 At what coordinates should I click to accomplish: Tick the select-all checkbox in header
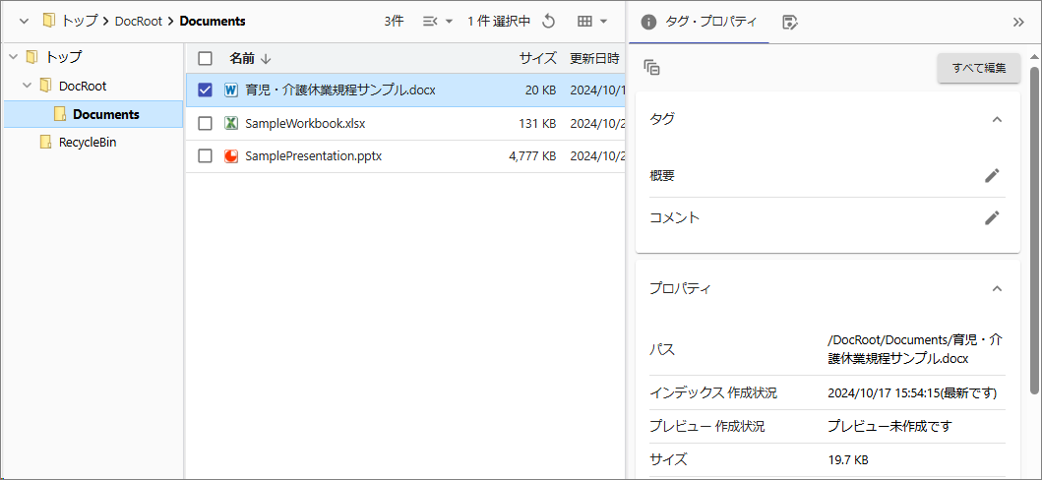(205, 58)
